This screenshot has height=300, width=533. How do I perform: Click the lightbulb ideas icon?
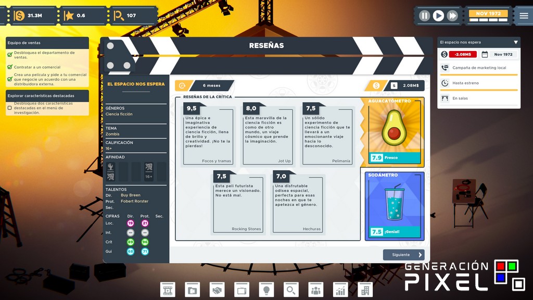point(265,289)
